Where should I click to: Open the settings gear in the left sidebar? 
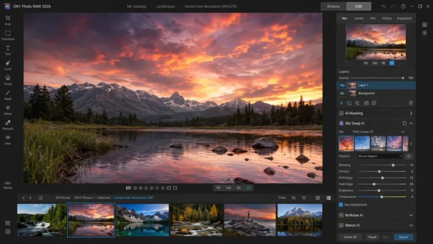point(8,232)
